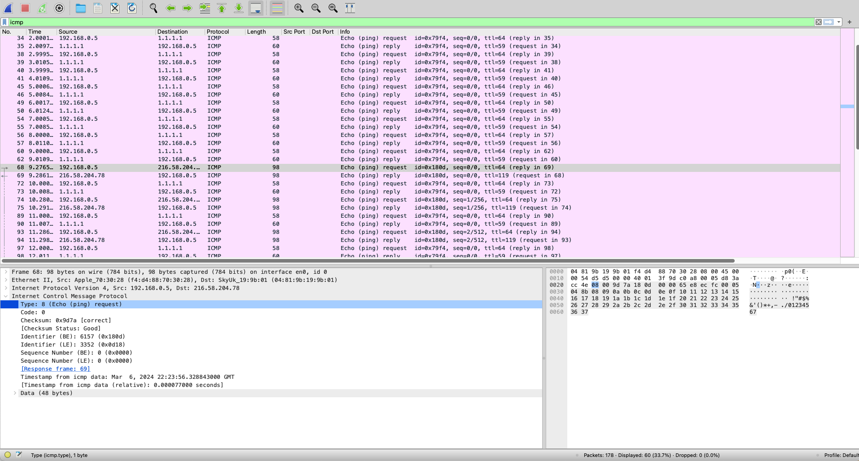This screenshot has height=461, width=859.
Task: Expand the Data (48 bytes) node
Action: (15, 393)
